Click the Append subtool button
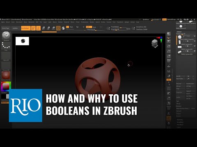Screen dimensions: 197x147 [190, 91]
